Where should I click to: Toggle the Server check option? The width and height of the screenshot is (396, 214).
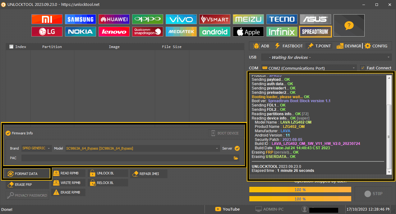237,148
